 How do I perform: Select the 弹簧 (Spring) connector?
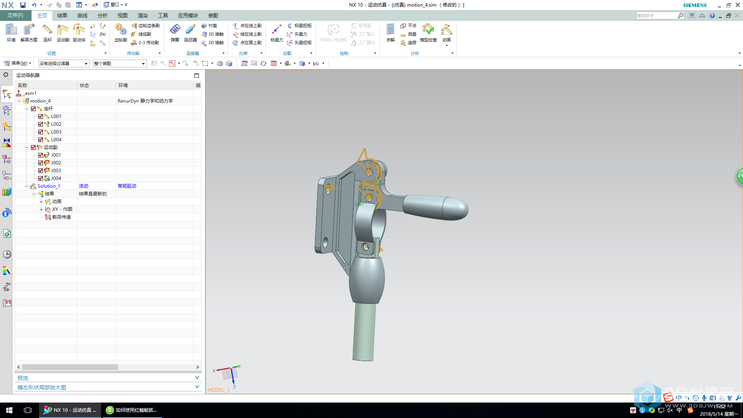(x=175, y=33)
